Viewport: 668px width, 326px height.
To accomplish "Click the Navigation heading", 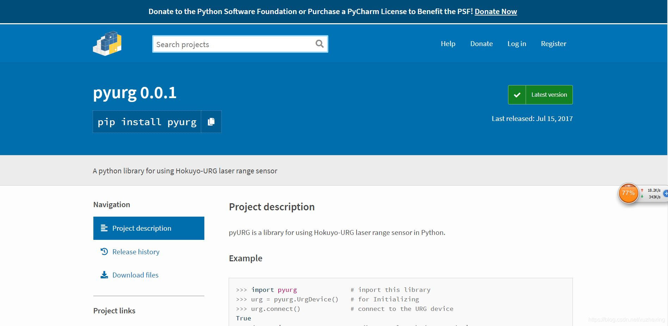I will tap(112, 204).
